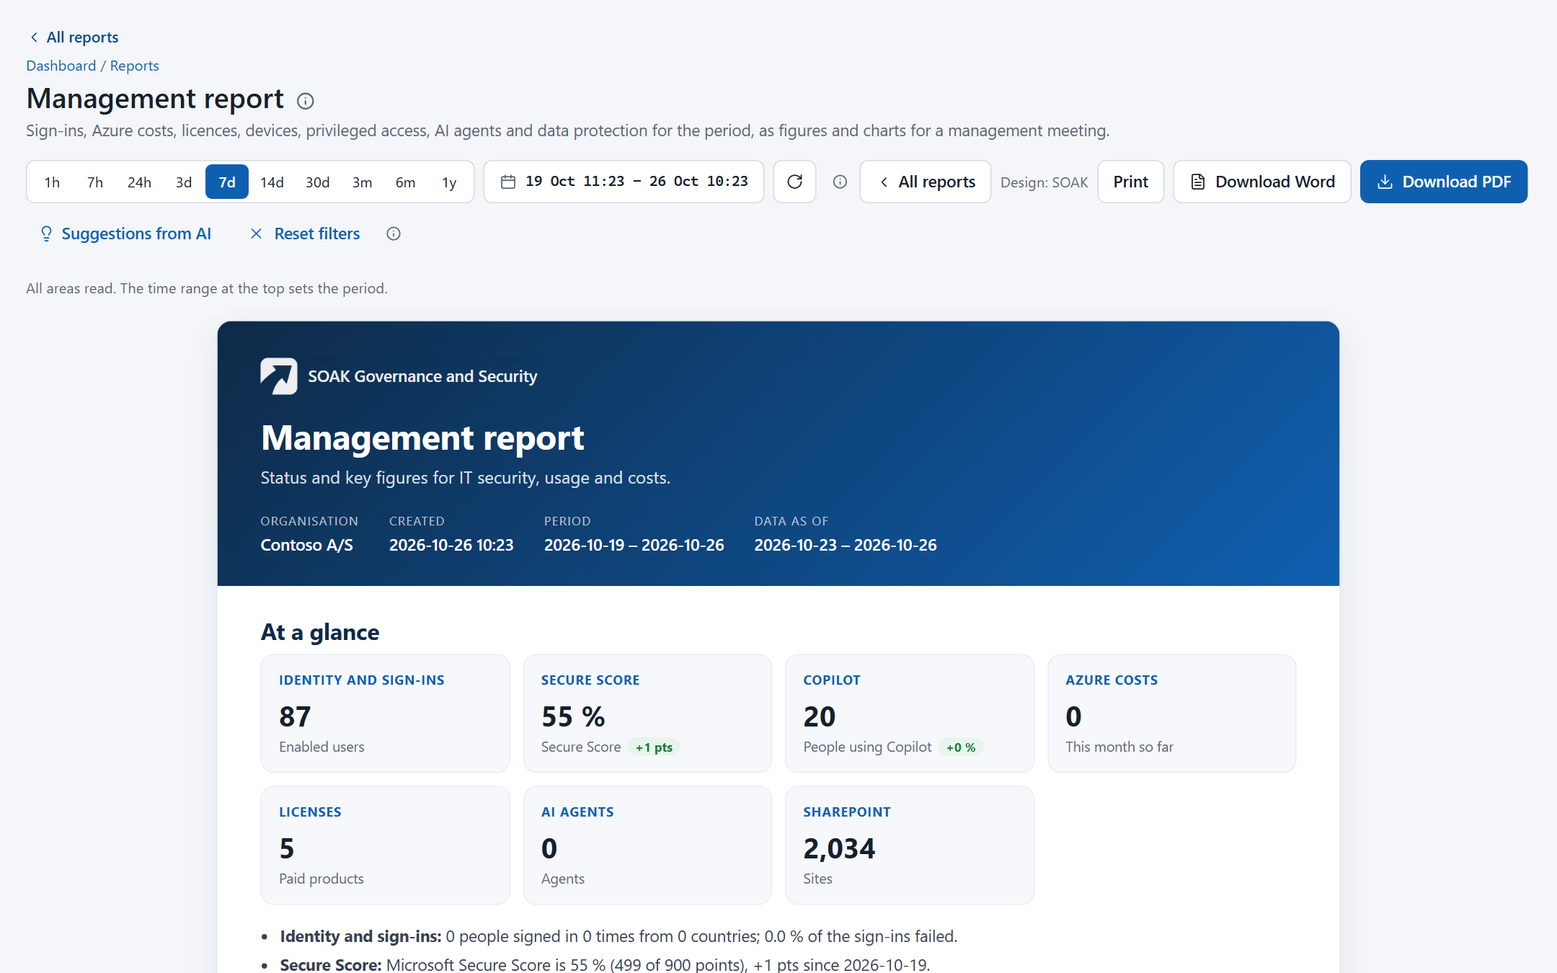Screen dimensions: 1557x973
Task: Open the date range picker field
Action: [624, 182]
